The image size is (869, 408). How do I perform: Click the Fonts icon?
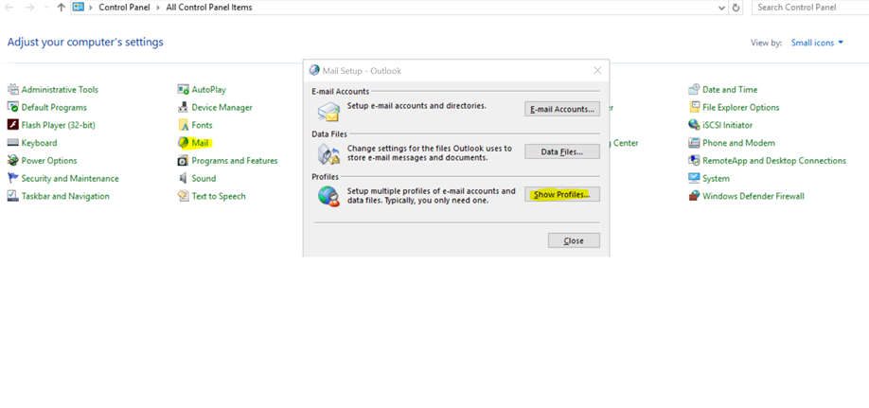click(183, 125)
